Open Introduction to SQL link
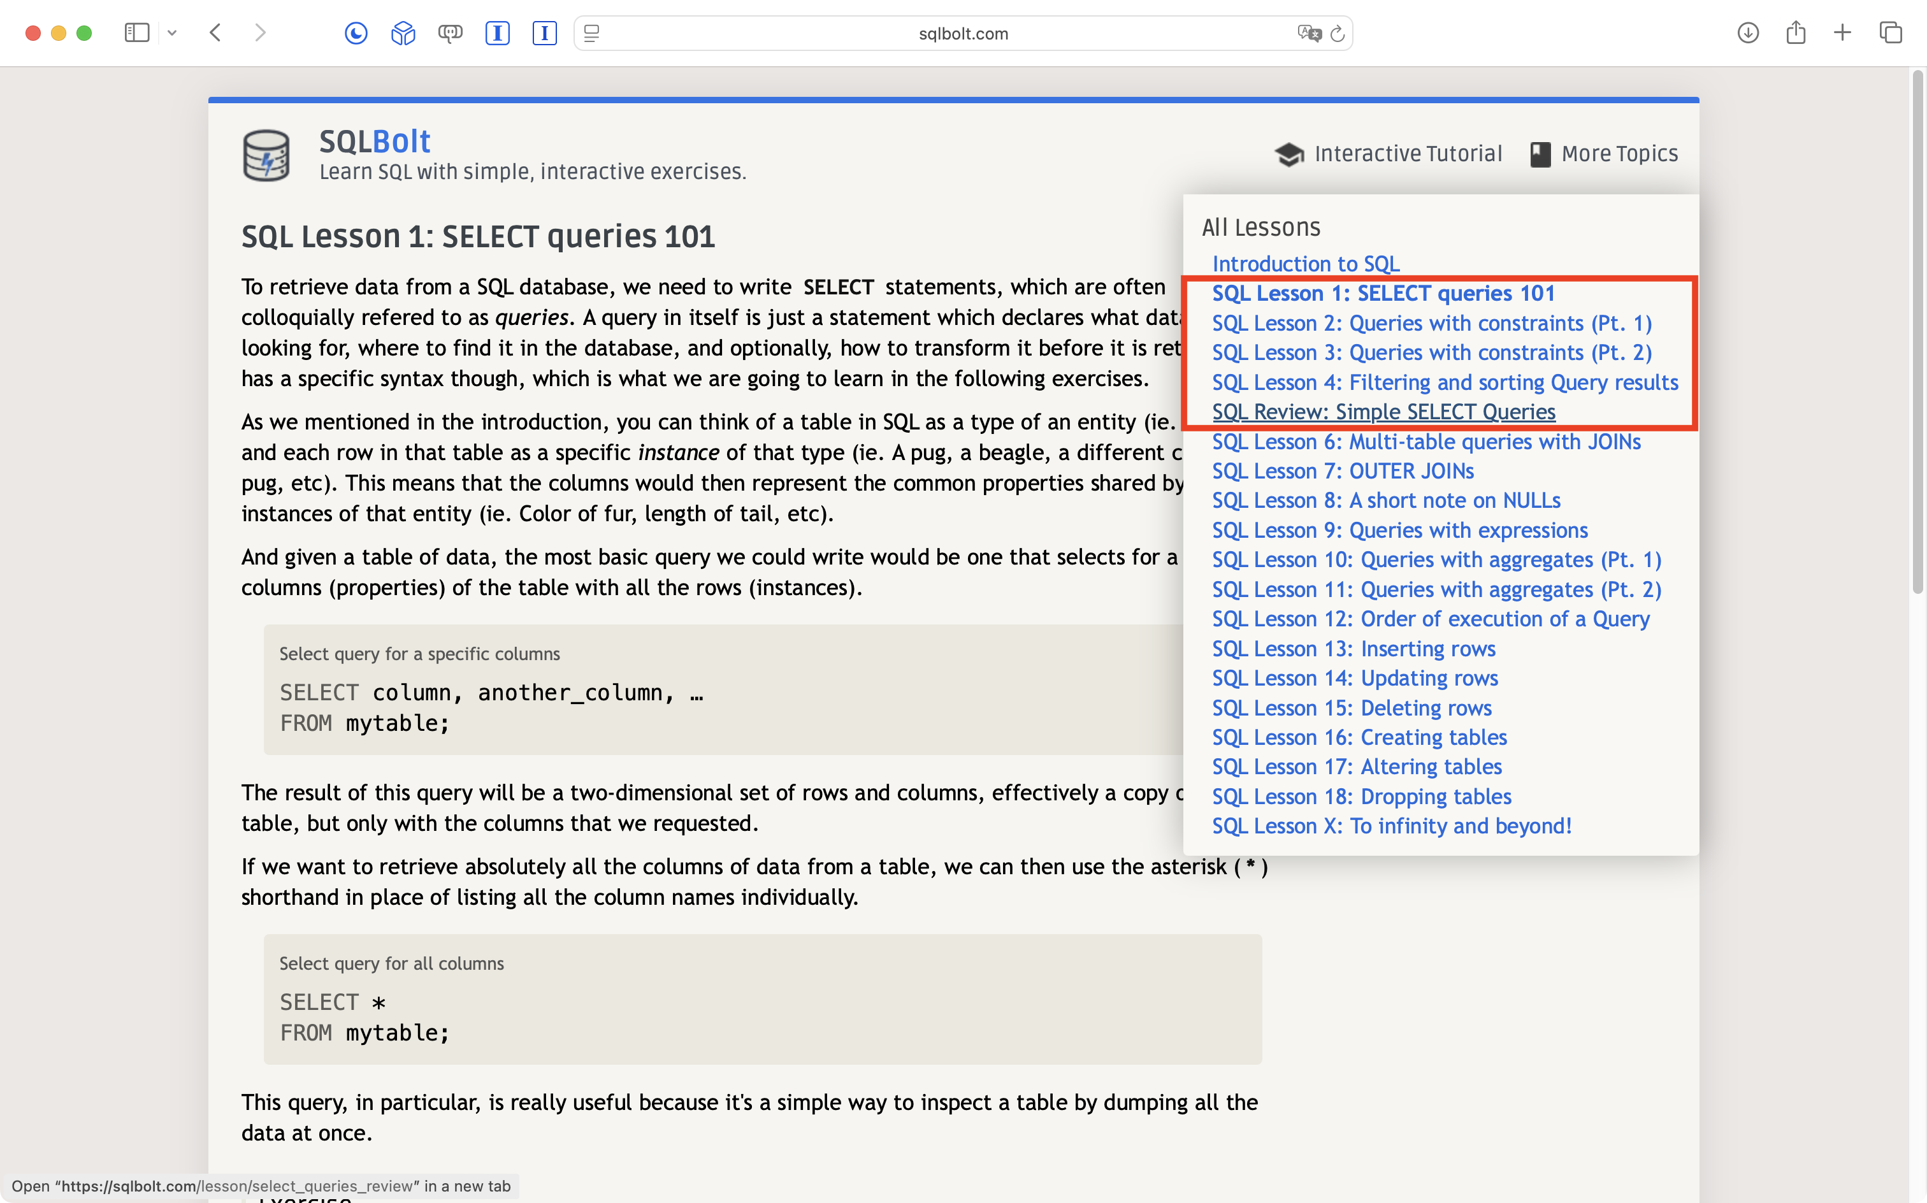The width and height of the screenshot is (1927, 1203). pos(1306,263)
